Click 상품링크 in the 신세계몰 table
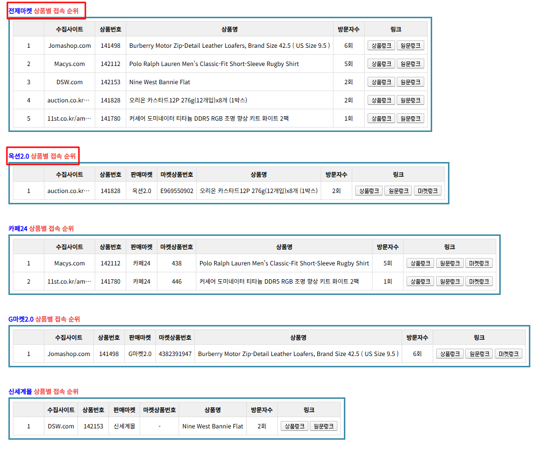Viewport: 556px width, 454px height. 295,426
